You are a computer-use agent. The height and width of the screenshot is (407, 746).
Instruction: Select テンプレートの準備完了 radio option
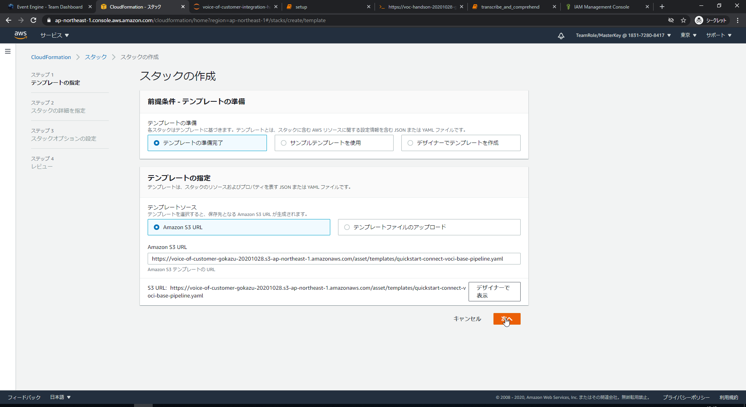[207, 143]
